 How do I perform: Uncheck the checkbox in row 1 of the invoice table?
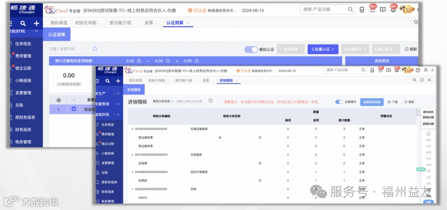point(74,109)
